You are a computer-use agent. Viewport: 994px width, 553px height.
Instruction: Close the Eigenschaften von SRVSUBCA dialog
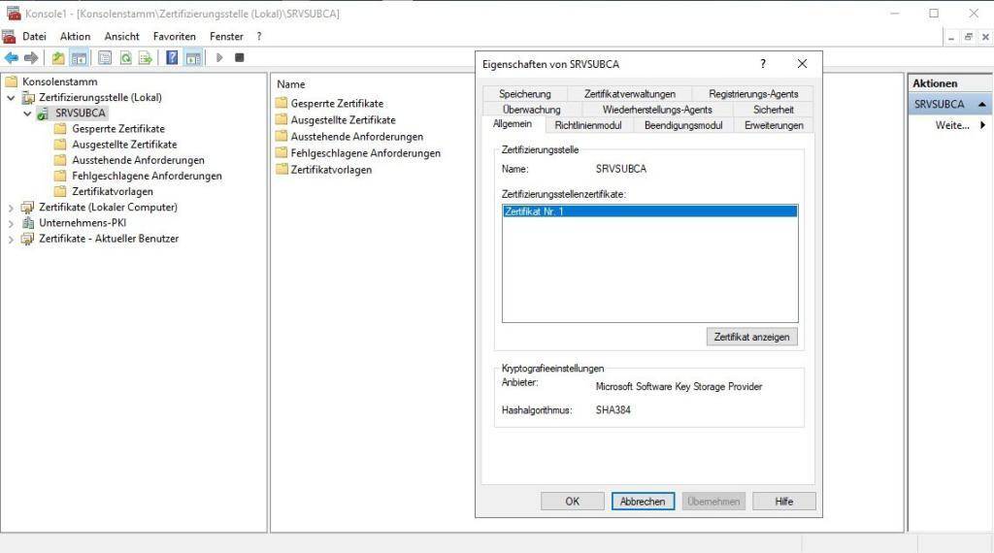(802, 64)
